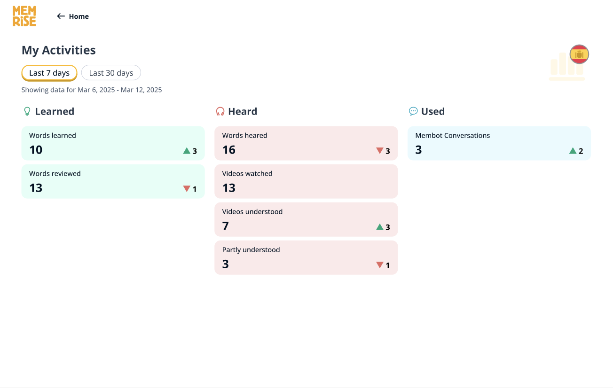Open the Words reviewed card
The image size is (613, 388).
tap(113, 181)
